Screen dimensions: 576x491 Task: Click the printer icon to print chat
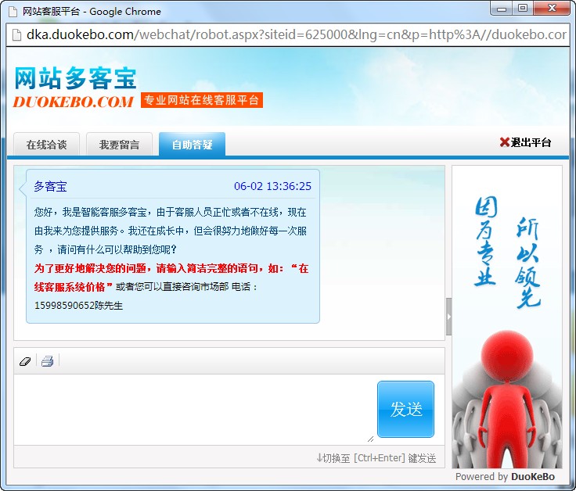47,361
